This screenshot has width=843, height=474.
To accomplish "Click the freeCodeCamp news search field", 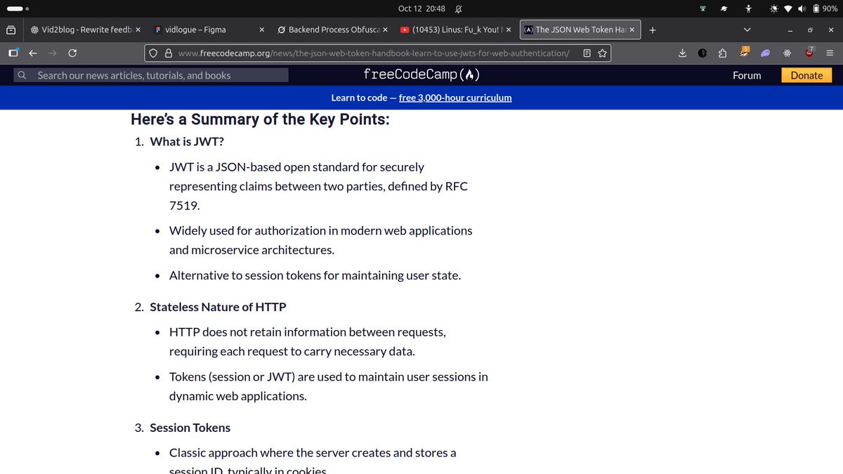I will tap(152, 75).
